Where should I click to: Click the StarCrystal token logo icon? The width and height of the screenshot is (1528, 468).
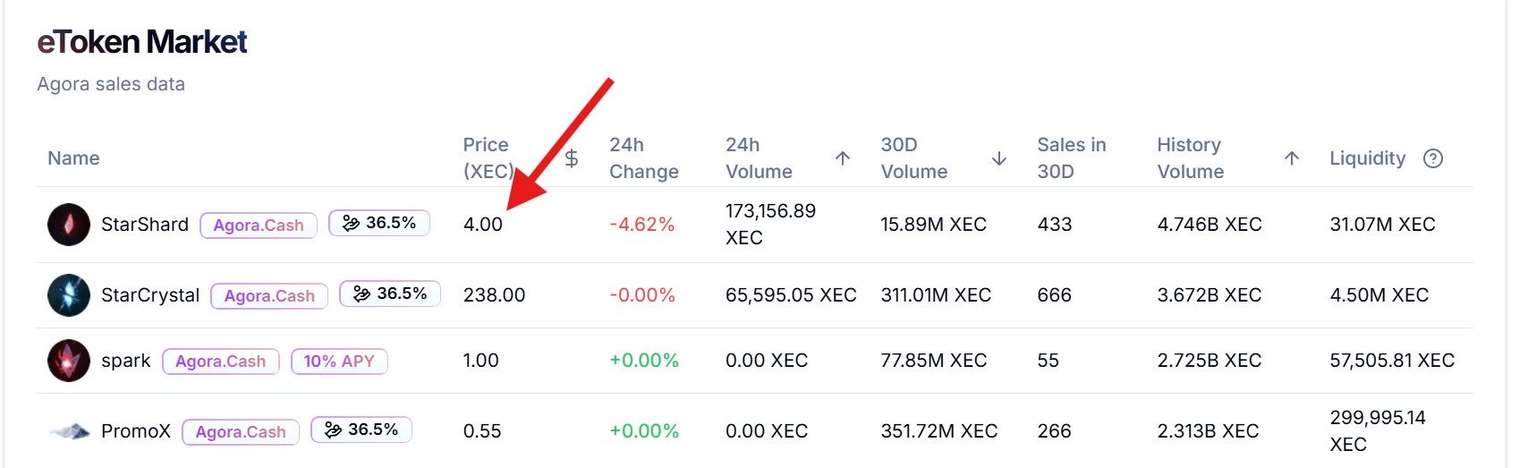(69, 295)
